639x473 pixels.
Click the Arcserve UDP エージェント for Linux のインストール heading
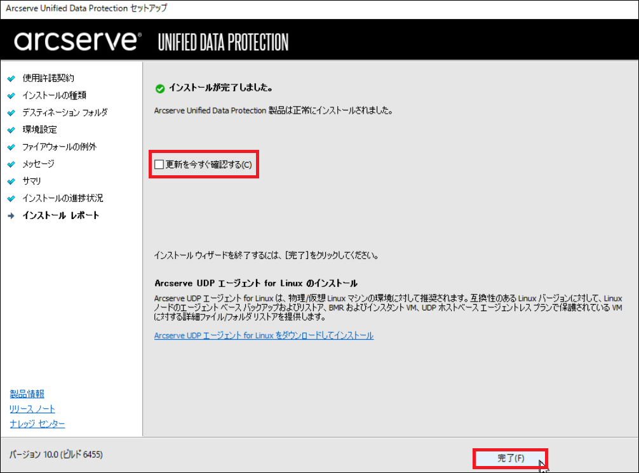(256, 283)
